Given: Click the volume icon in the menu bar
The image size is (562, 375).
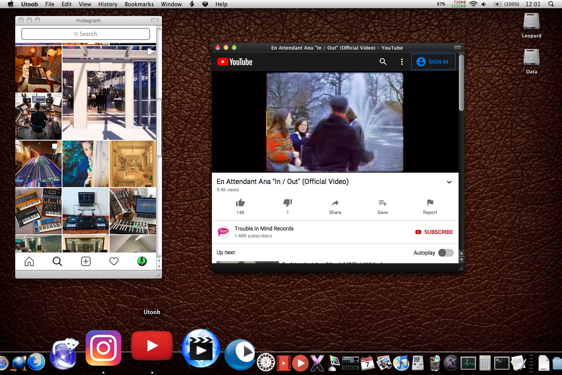Looking at the screenshot, I should [484, 4].
